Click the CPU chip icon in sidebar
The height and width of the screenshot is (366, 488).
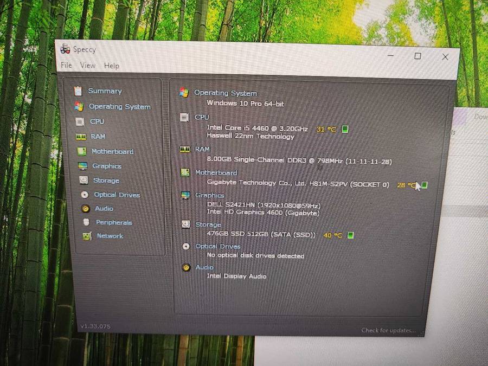click(80, 121)
